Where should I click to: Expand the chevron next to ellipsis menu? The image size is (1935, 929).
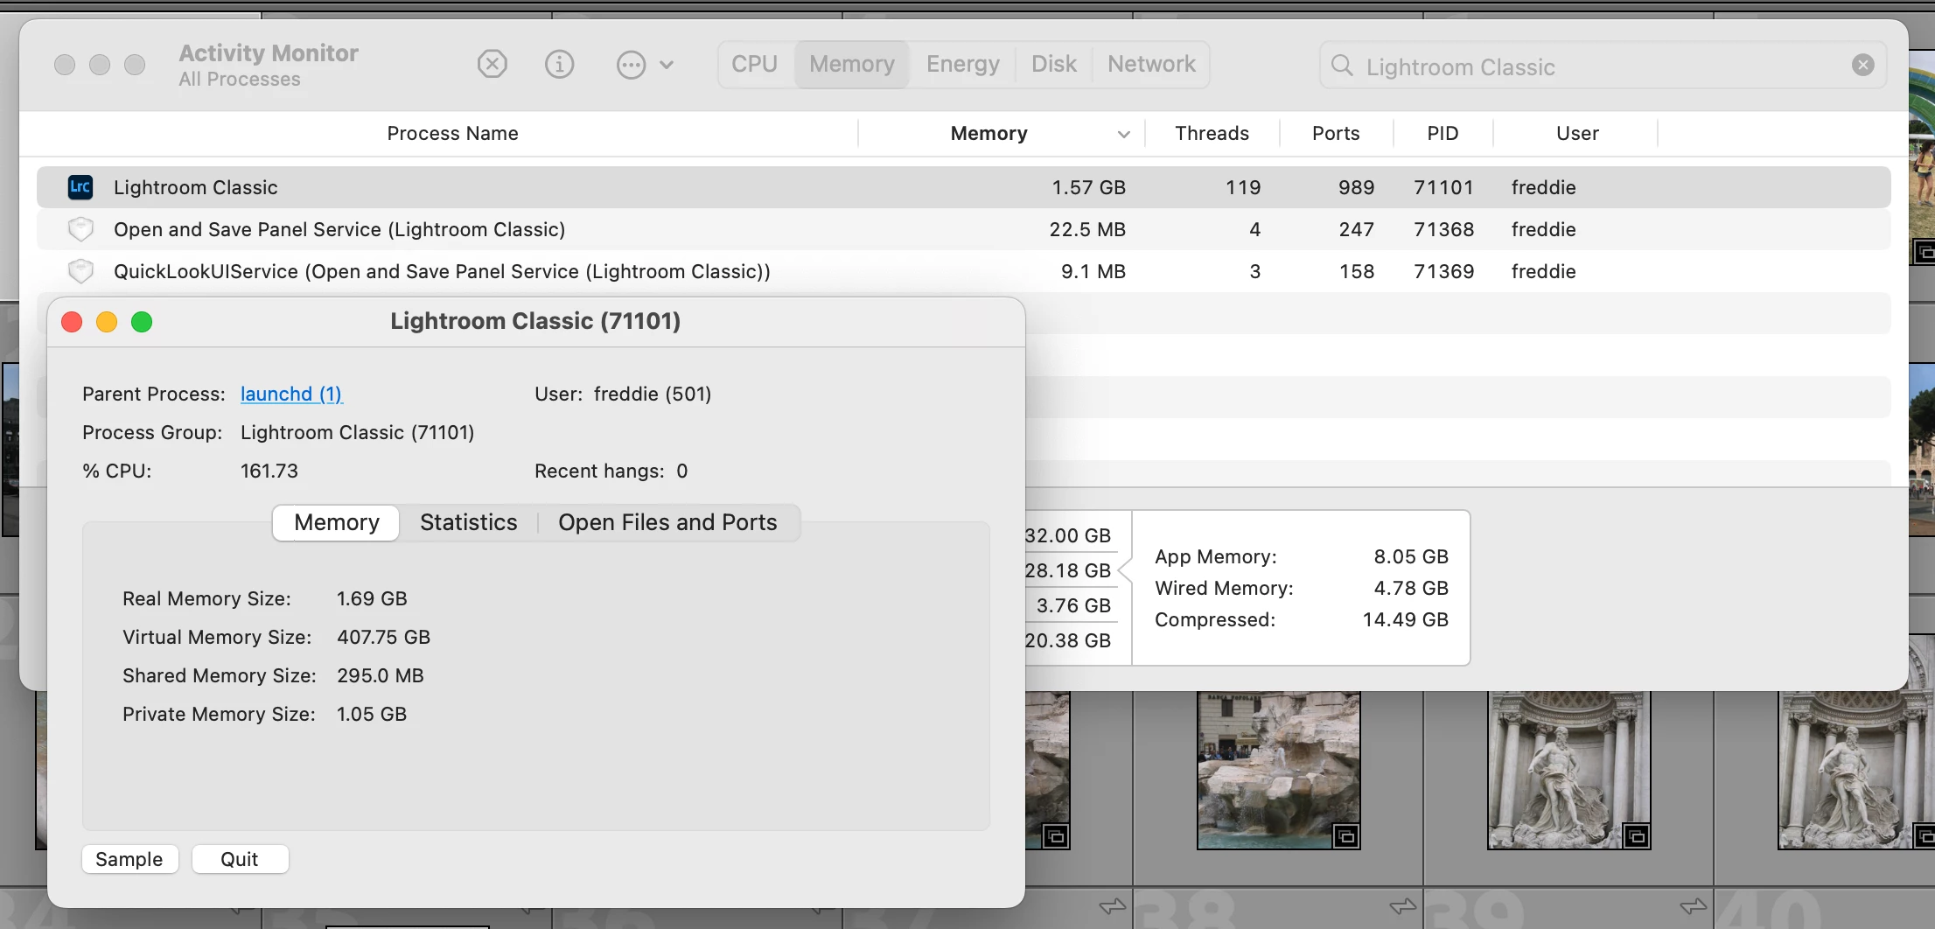point(667,65)
